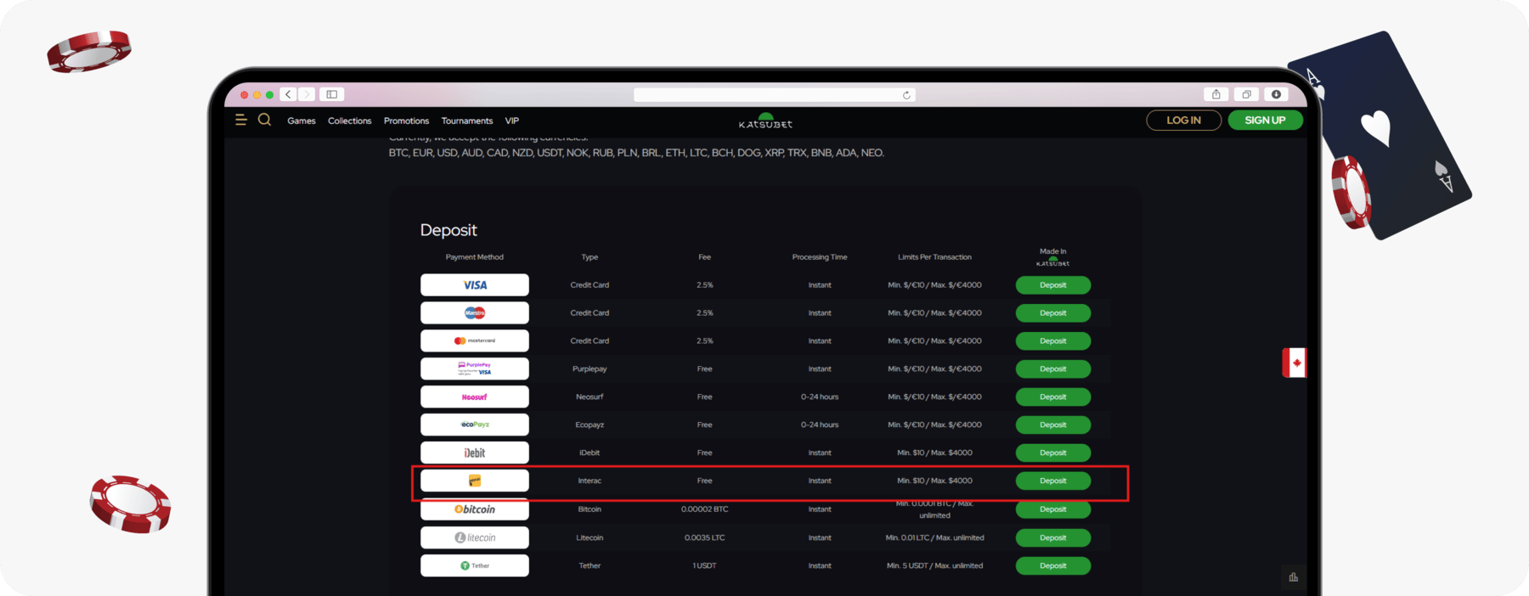
Task: Click Deposit button in iDebit row
Action: pyautogui.click(x=1053, y=453)
